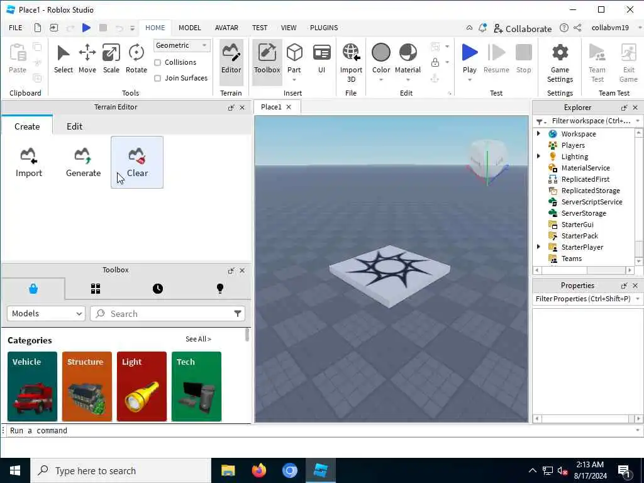This screenshot has height=483, width=644.
Task: Enable the Collisions checkbox
Action: [x=157, y=62]
